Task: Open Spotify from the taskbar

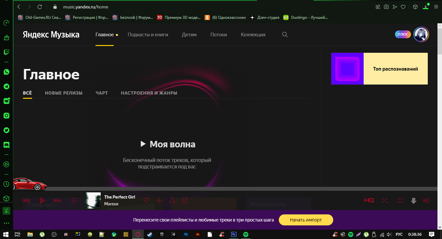Action: click(246, 234)
